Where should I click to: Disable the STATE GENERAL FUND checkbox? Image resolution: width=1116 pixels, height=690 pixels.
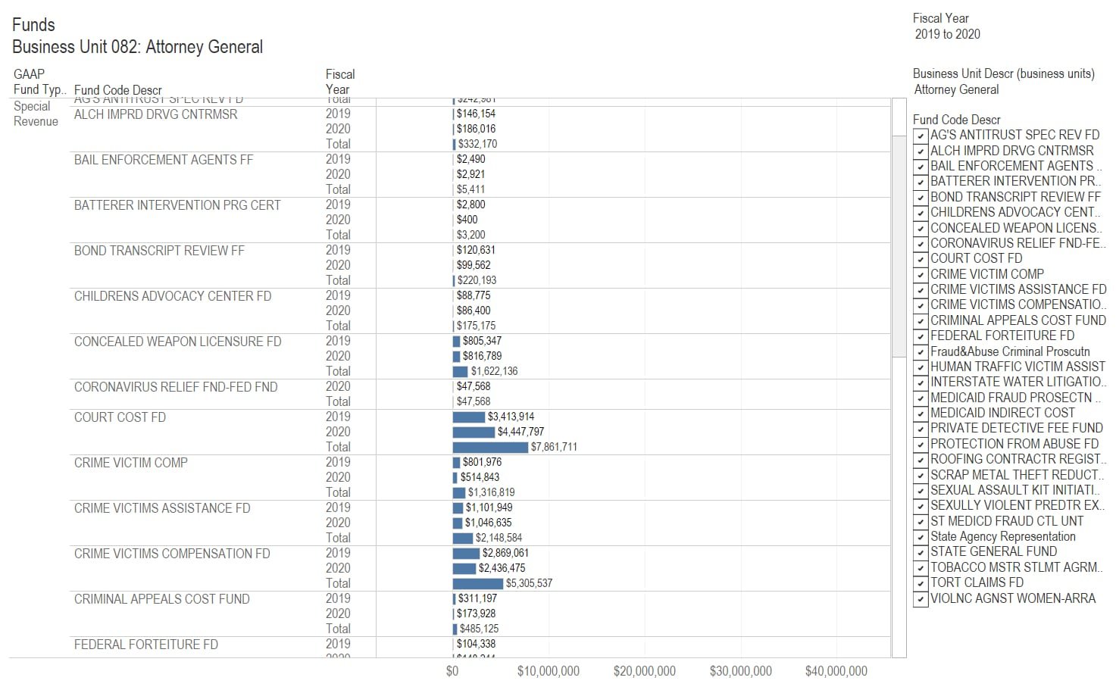click(x=921, y=552)
